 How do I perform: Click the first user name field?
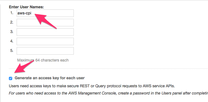pyautogui.click(x=45, y=13)
